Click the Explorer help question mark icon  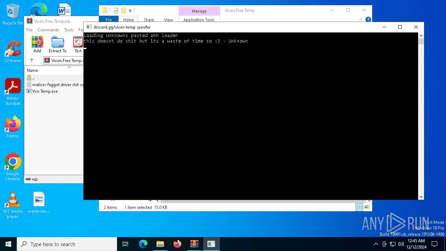[x=368, y=20]
